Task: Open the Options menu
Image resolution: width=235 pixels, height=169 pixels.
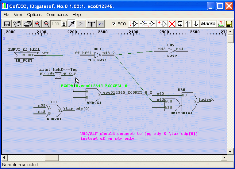Action: click(34, 15)
